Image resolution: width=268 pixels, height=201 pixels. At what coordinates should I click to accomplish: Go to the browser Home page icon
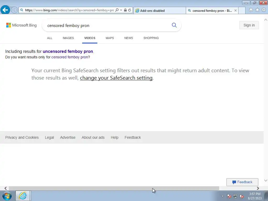(251, 10)
